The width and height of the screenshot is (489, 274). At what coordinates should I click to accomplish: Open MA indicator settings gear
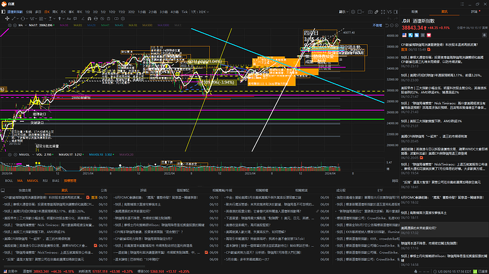click(x=9, y=25)
